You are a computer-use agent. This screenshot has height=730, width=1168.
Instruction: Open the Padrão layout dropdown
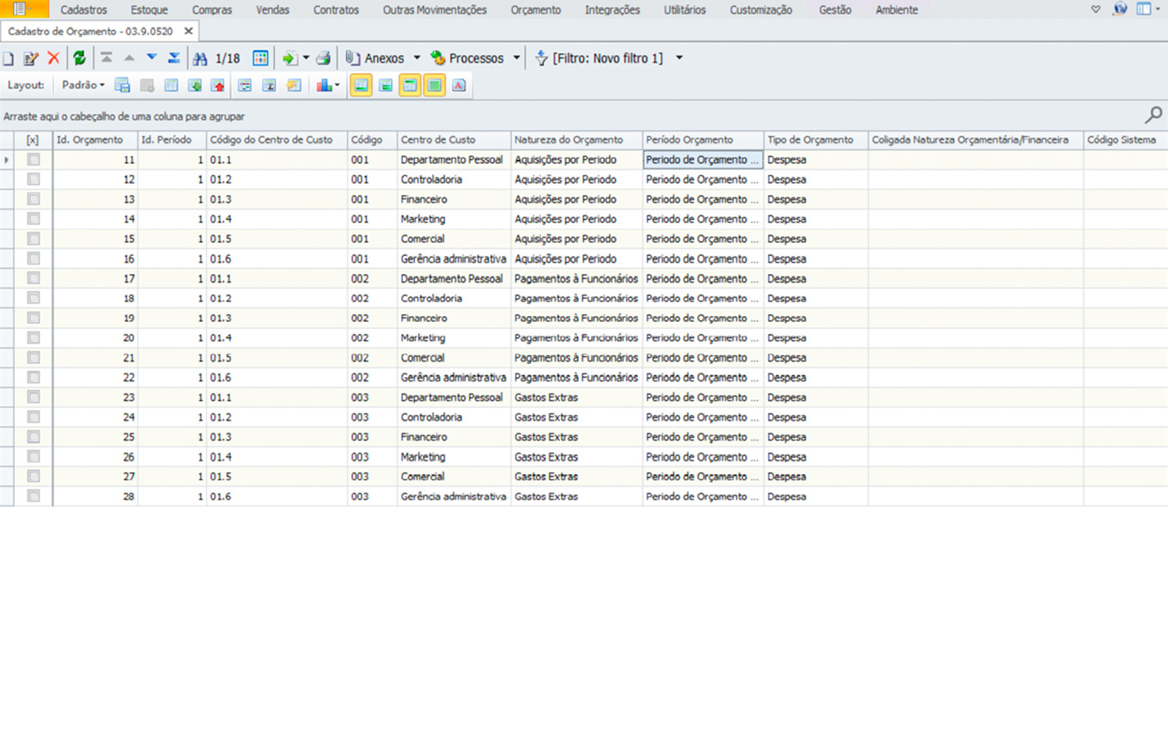coord(83,85)
